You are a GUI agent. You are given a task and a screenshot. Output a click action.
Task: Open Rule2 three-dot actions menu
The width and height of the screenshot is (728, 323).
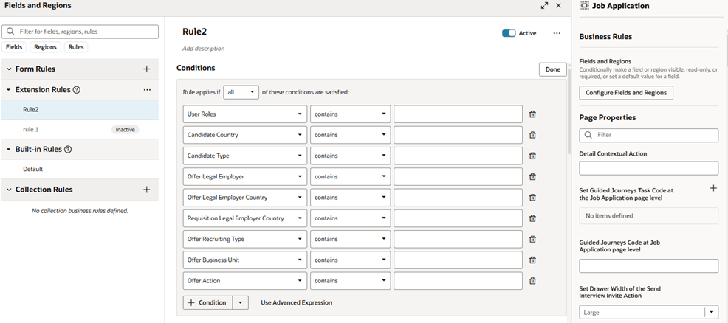click(x=557, y=33)
